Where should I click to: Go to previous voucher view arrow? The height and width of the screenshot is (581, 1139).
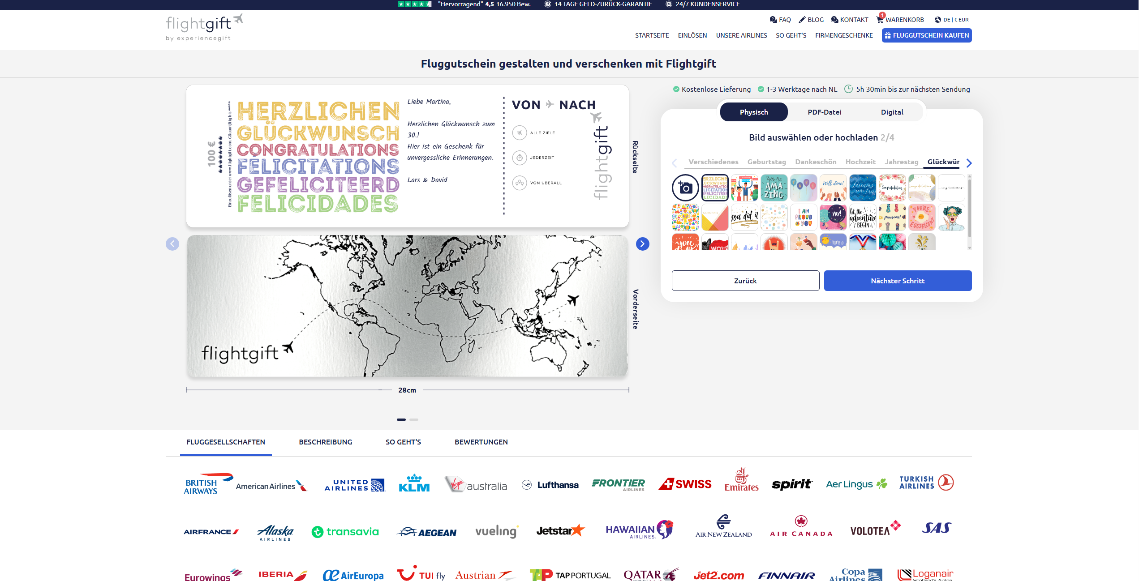172,244
